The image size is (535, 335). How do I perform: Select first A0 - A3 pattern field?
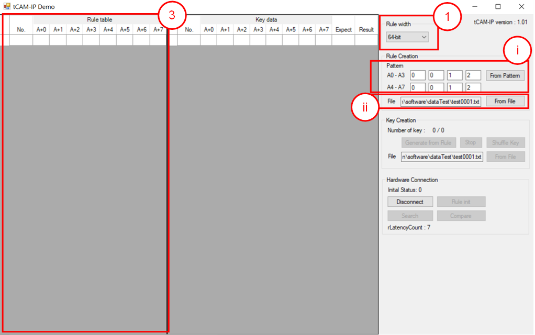(x=418, y=75)
